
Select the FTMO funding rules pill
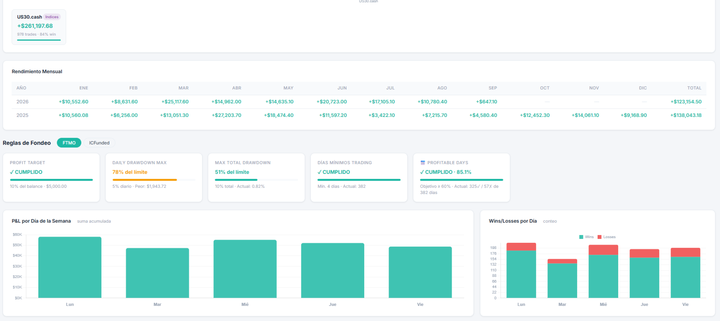pos(69,143)
